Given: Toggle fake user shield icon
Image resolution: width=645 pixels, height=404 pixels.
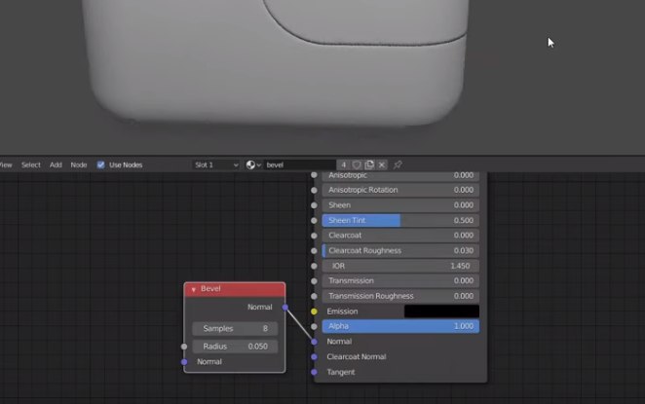Looking at the screenshot, I should [357, 165].
